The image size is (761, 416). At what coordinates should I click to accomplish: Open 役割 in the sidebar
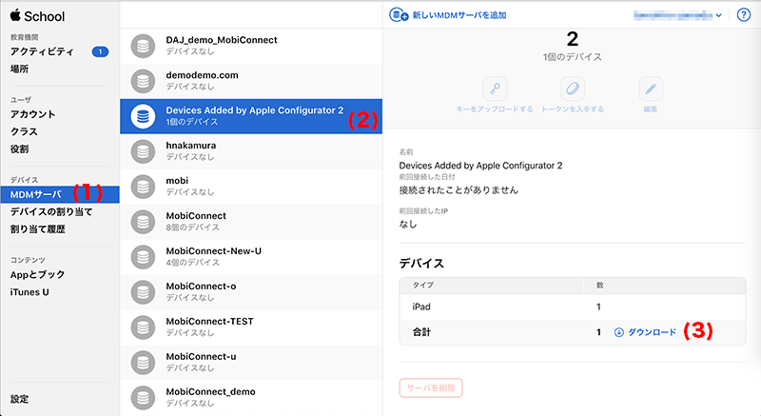click(x=19, y=149)
